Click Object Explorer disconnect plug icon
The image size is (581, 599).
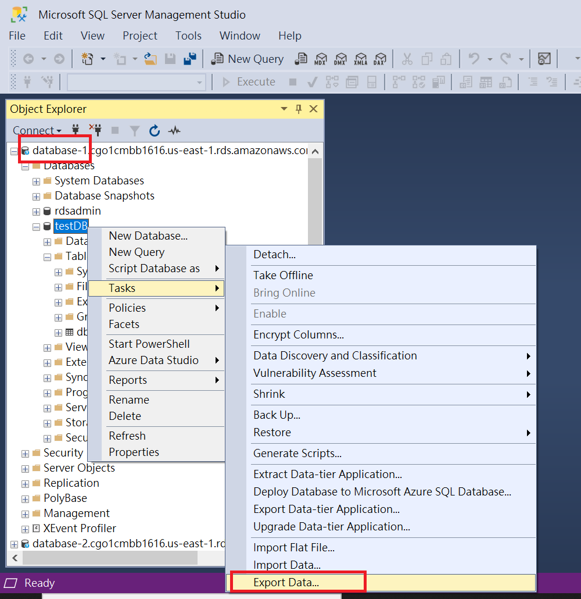[x=95, y=130]
